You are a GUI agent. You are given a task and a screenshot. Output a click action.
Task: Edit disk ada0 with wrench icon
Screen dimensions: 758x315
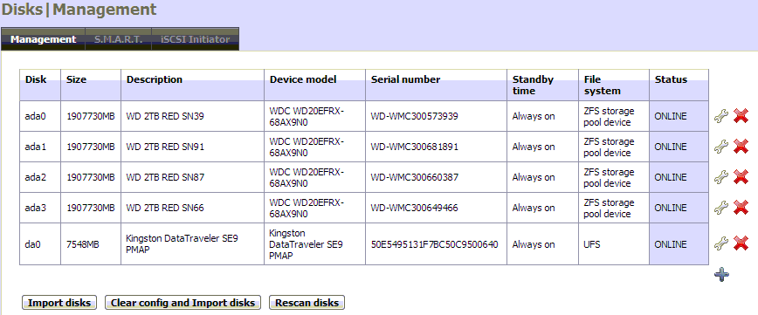720,116
